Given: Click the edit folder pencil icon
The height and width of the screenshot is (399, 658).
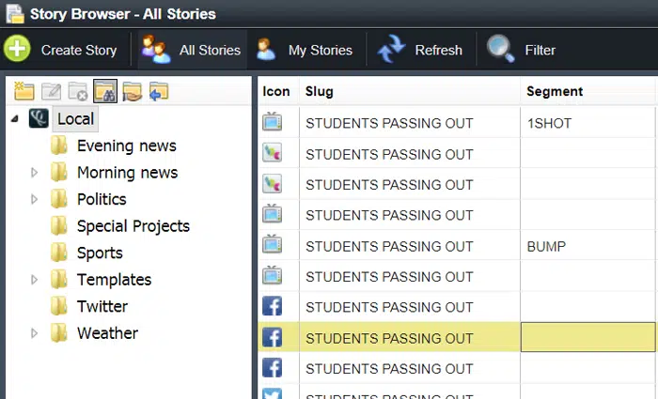Looking at the screenshot, I should tap(51, 91).
